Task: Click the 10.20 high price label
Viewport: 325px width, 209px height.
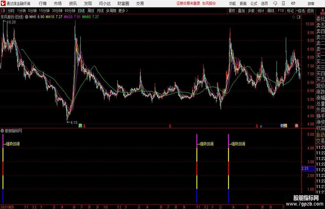Action: coord(11,22)
